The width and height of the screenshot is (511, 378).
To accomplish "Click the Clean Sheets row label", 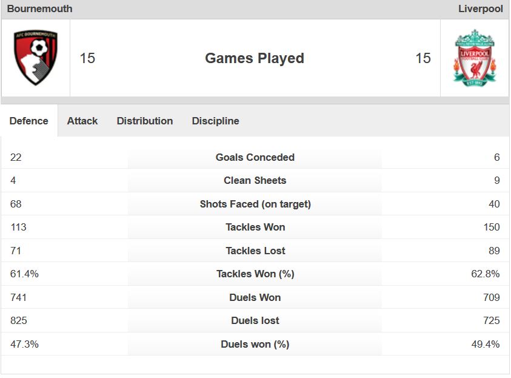I will (x=255, y=180).
